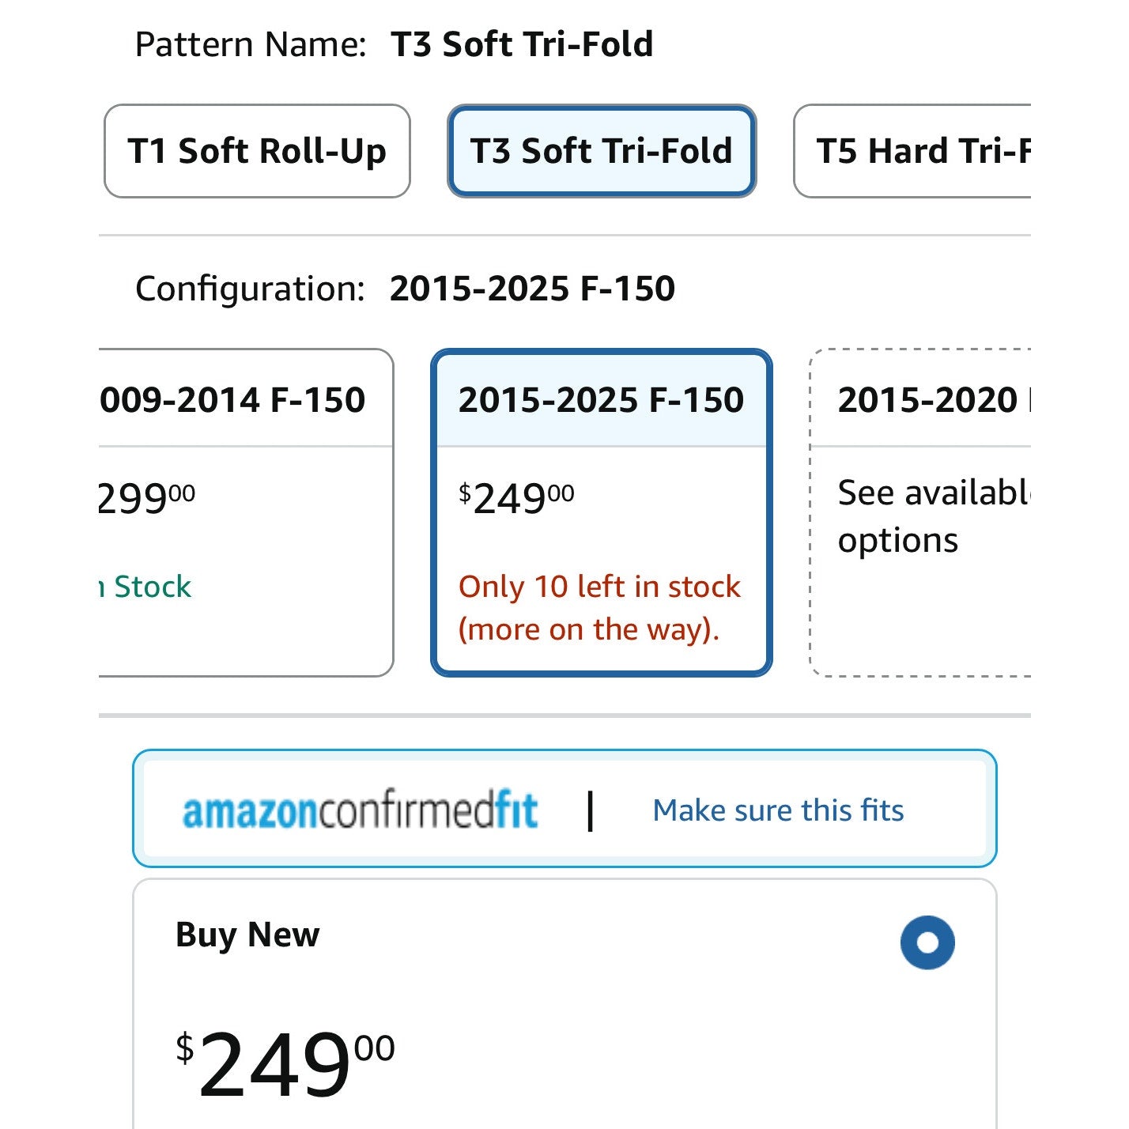Select the 2009-2014 F-150 configuration card
This screenshot has height=1129, width=1129.
point(246,512)
